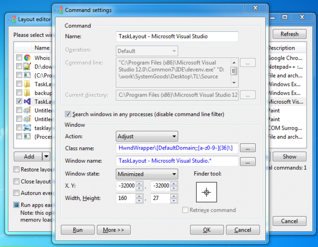Open the Add button dropdown arrow
Viewport: 318px width, 247px height.
point(46,156)
